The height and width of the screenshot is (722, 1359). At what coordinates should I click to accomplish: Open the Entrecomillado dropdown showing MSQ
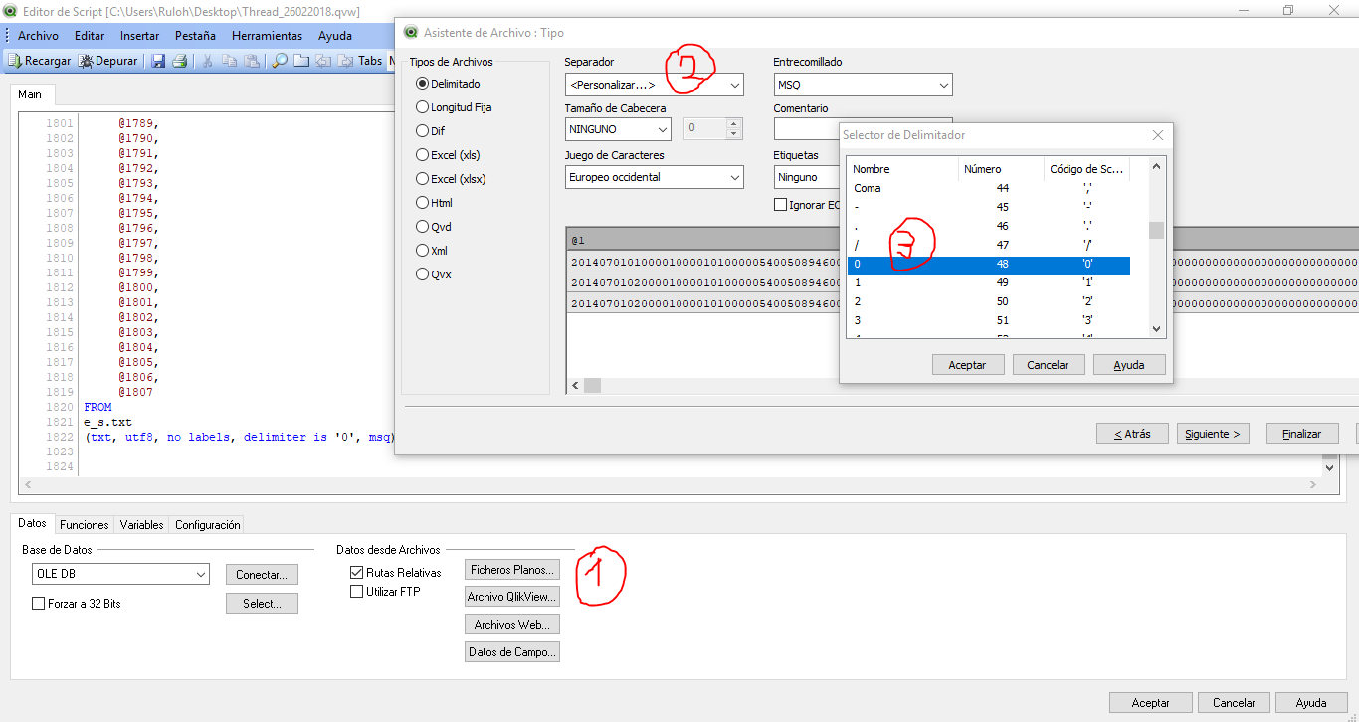(864, 86)
